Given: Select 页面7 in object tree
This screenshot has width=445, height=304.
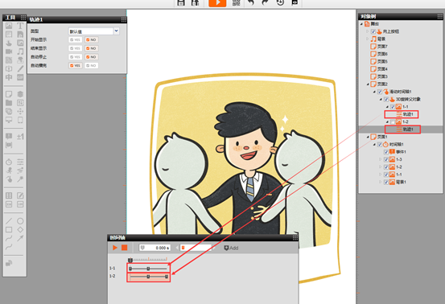Looking at the screenshot, I should (382, 47).
